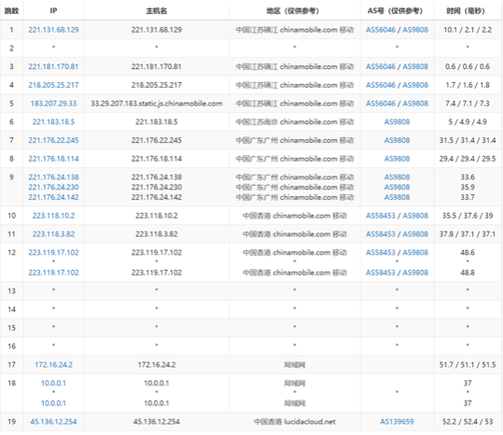Open the AS9808 link in hop 8 row
Screen dimensions: 503x435
click(x=398, y=159)
